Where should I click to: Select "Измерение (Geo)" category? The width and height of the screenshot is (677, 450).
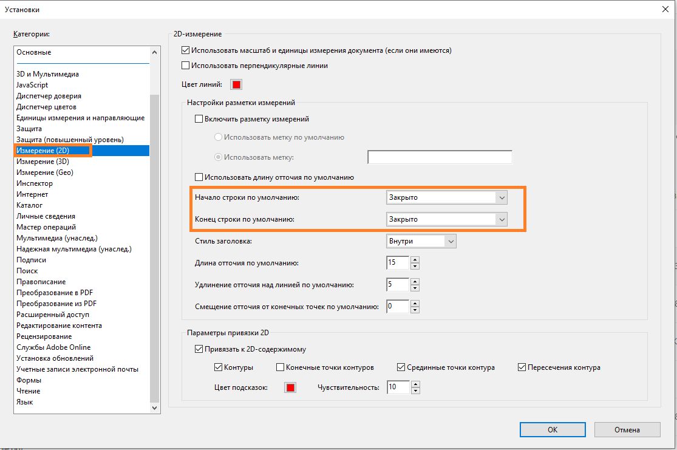click(x=45, y=172)
